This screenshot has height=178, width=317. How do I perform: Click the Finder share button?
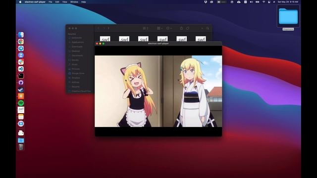[182, 28]
